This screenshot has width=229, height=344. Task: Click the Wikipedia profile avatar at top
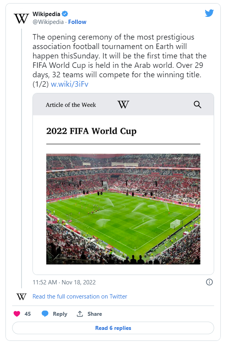click(x=21, y=18)
